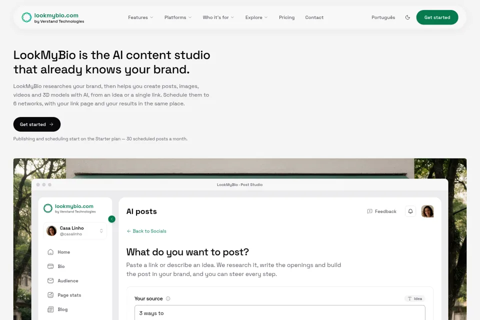Click the lookmybio.com logo in the app sidebar
Image resolution: width=480 pixels, height=320 pixels.
[x=69, y=208]
